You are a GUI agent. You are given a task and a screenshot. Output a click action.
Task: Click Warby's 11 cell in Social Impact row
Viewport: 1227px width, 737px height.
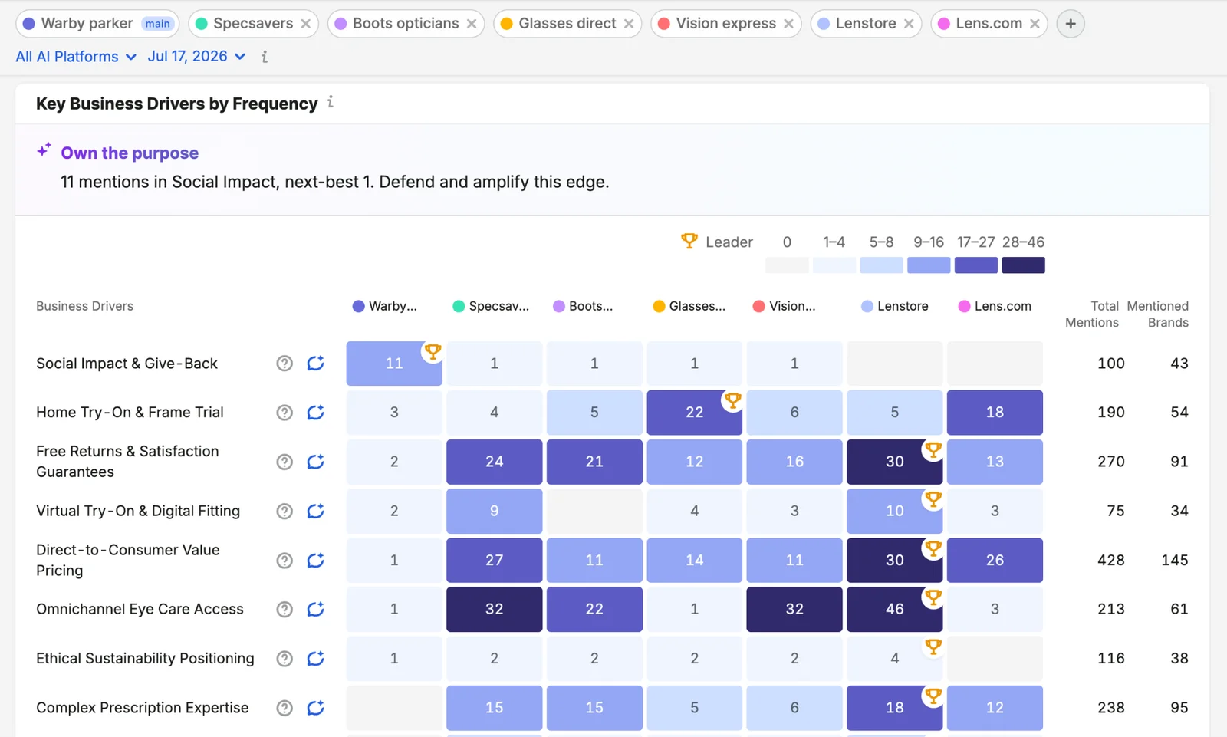394,364
